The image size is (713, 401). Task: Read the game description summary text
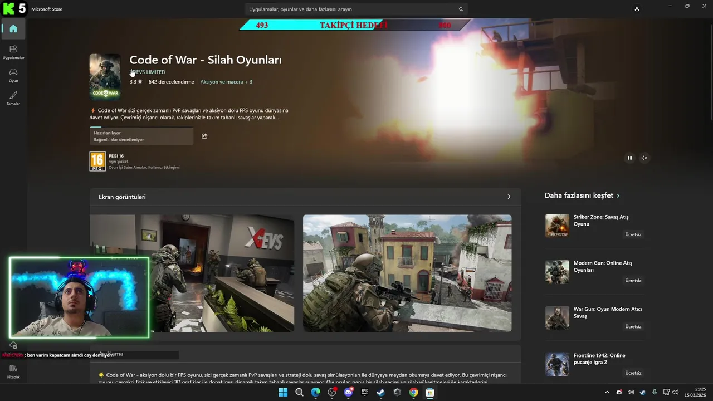click(189, 114)
